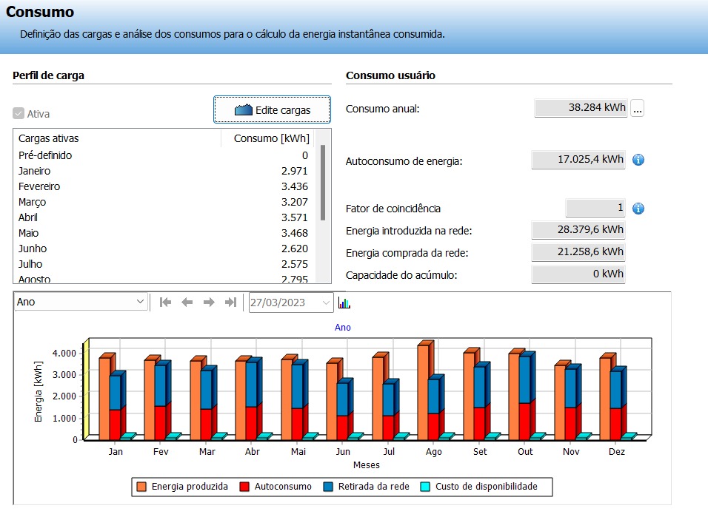Viewport: 708px width, 517px height.
Task: Click the Fator de coincidência value field
Action: (595, 209)
